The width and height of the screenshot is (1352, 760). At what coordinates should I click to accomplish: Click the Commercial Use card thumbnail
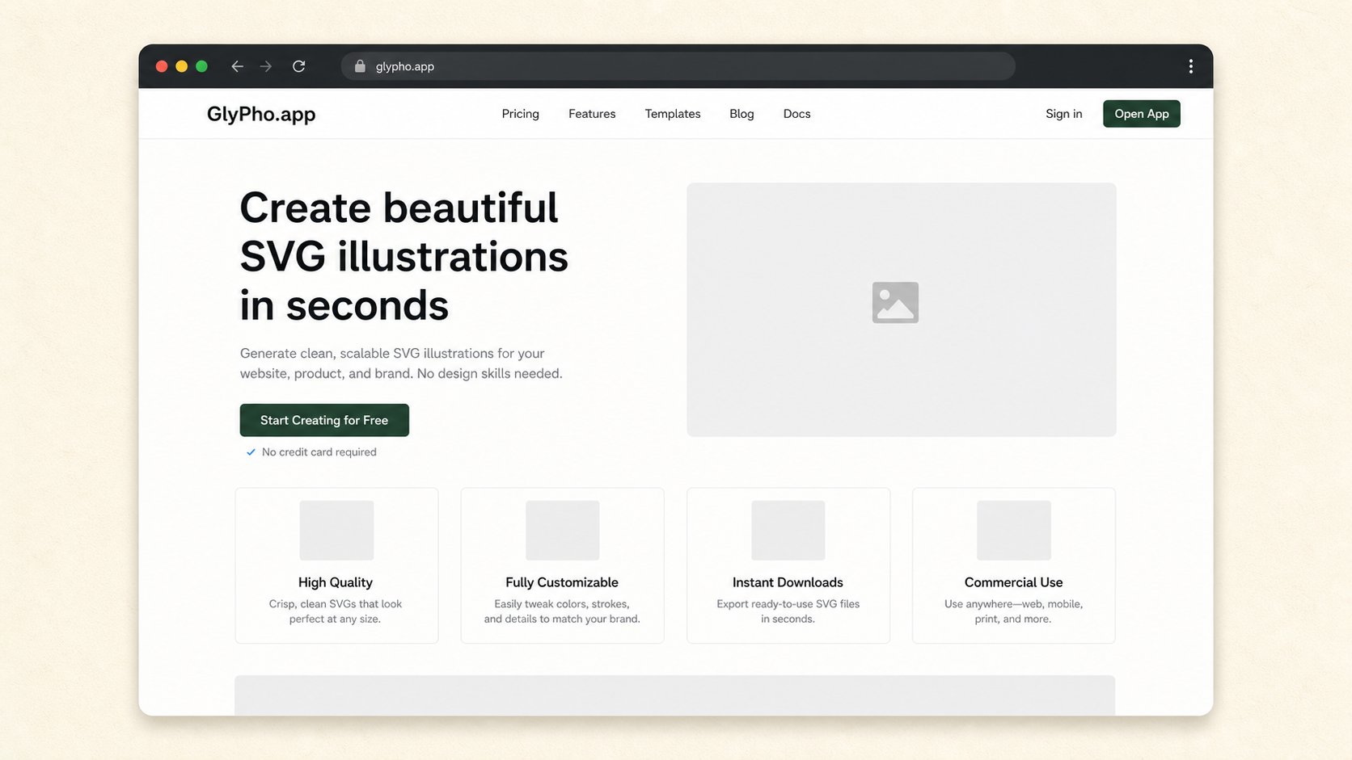coord(1013,530)
